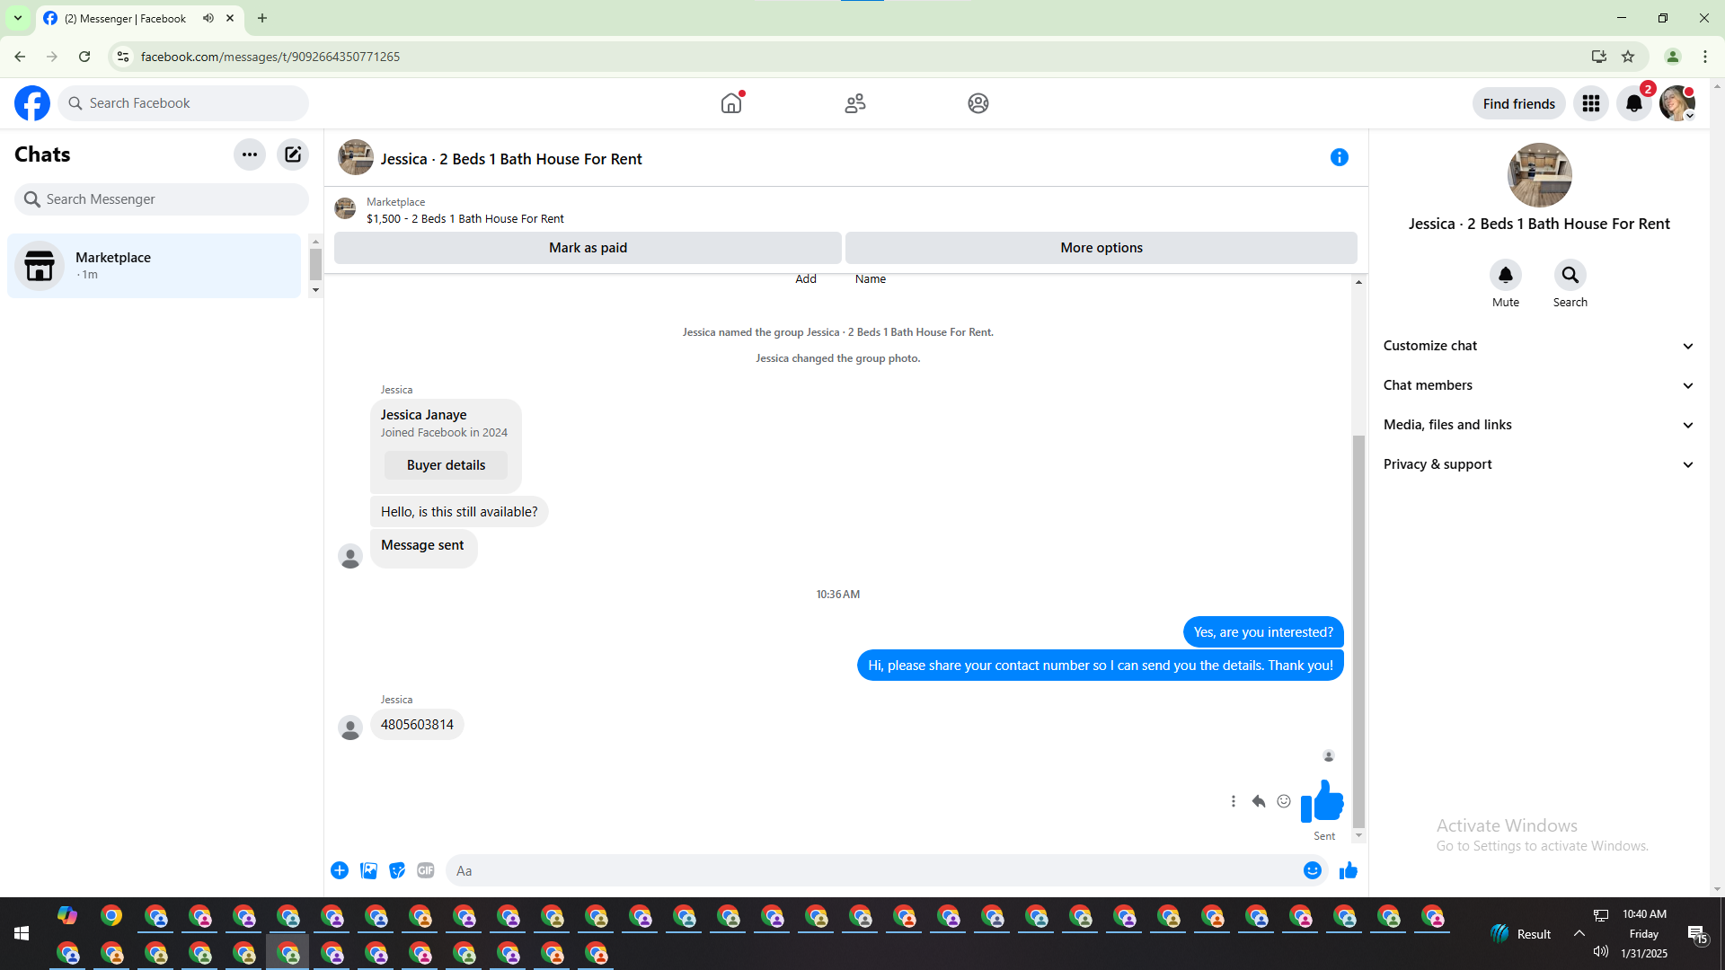Send a thumbs-up like from composer
Viewport: 1725px width, 970px height.
(1349, 870)
